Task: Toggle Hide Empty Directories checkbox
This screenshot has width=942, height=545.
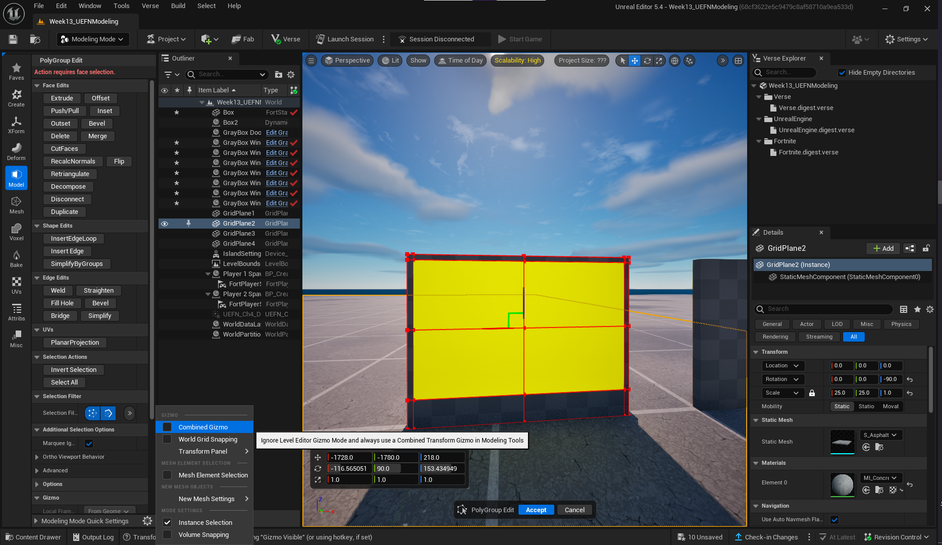Action: click(x=842, y=72)
